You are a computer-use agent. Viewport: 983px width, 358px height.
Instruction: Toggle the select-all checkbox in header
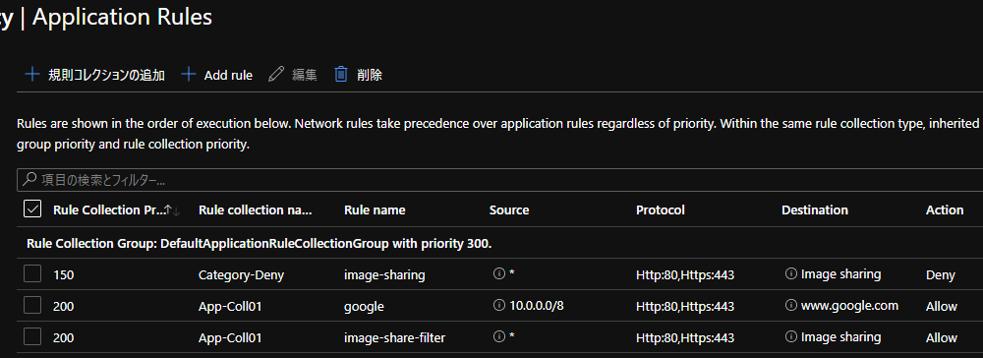pos(32,209)
